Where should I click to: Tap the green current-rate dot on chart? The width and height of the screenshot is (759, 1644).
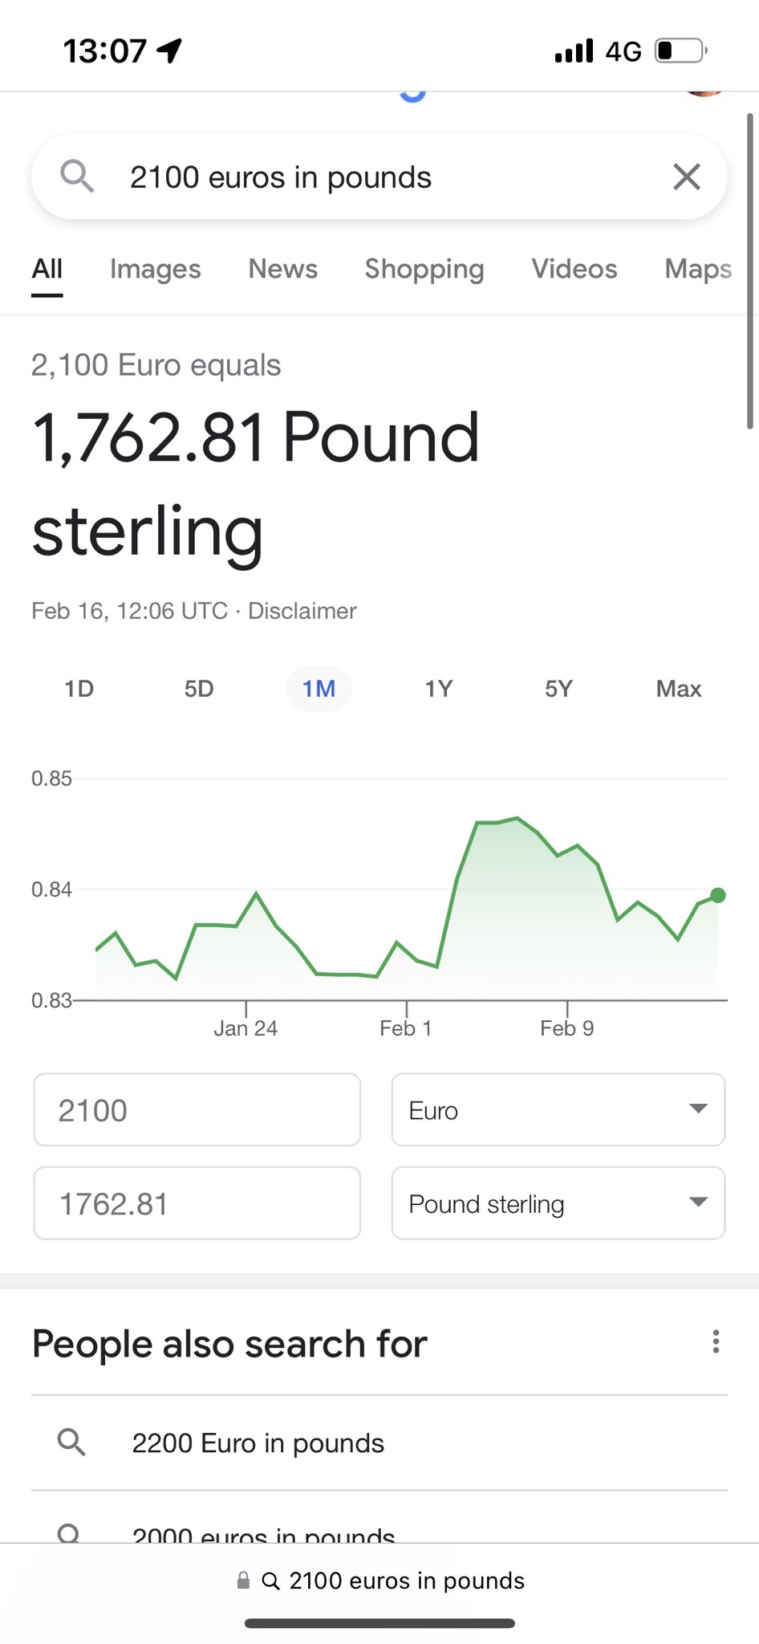718,896
